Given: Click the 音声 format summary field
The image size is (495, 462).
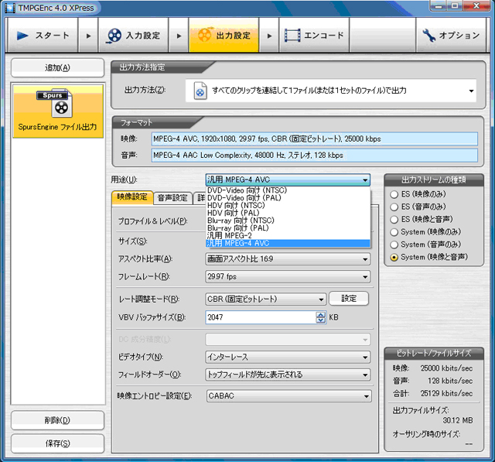Looking at the screenshot, I should pyautogui.click(x=315, y=156).
